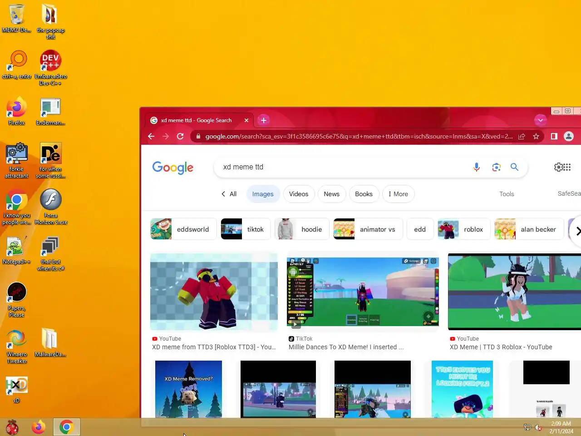
Task: Launch Chrome 'i know you people we...' shortcut
Action: pos(16,207)
